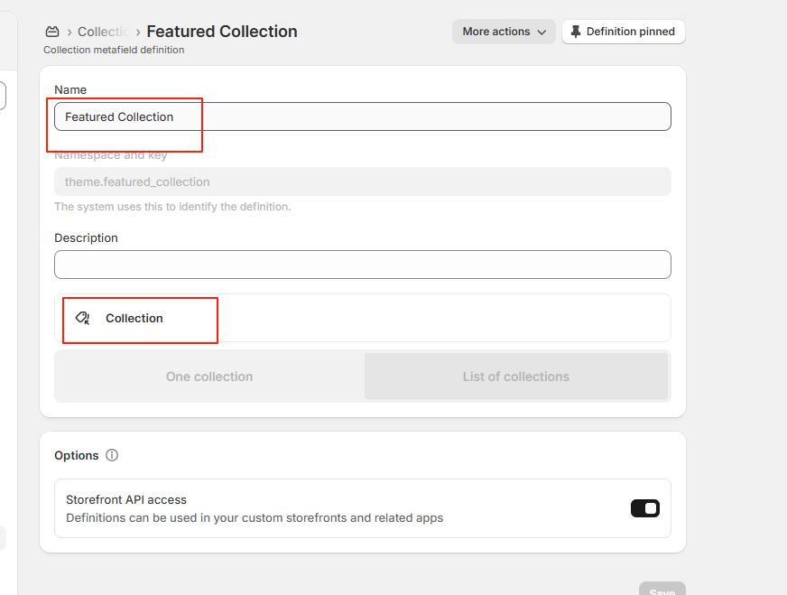Click the theme.featured_collection namespace field
This screenshot has width=787, height=595.
(x=361, y=181)
